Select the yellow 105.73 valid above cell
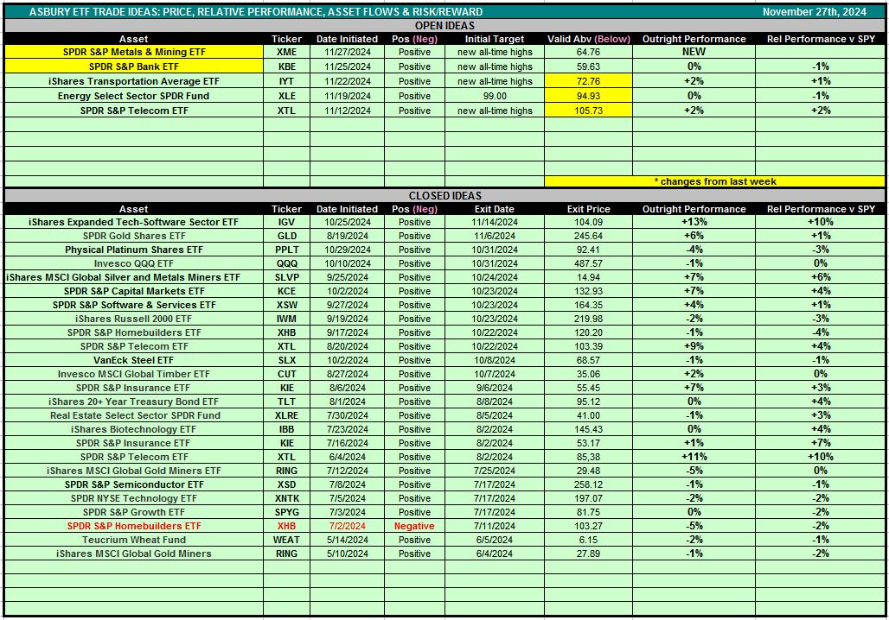 (x=588, y=111)
